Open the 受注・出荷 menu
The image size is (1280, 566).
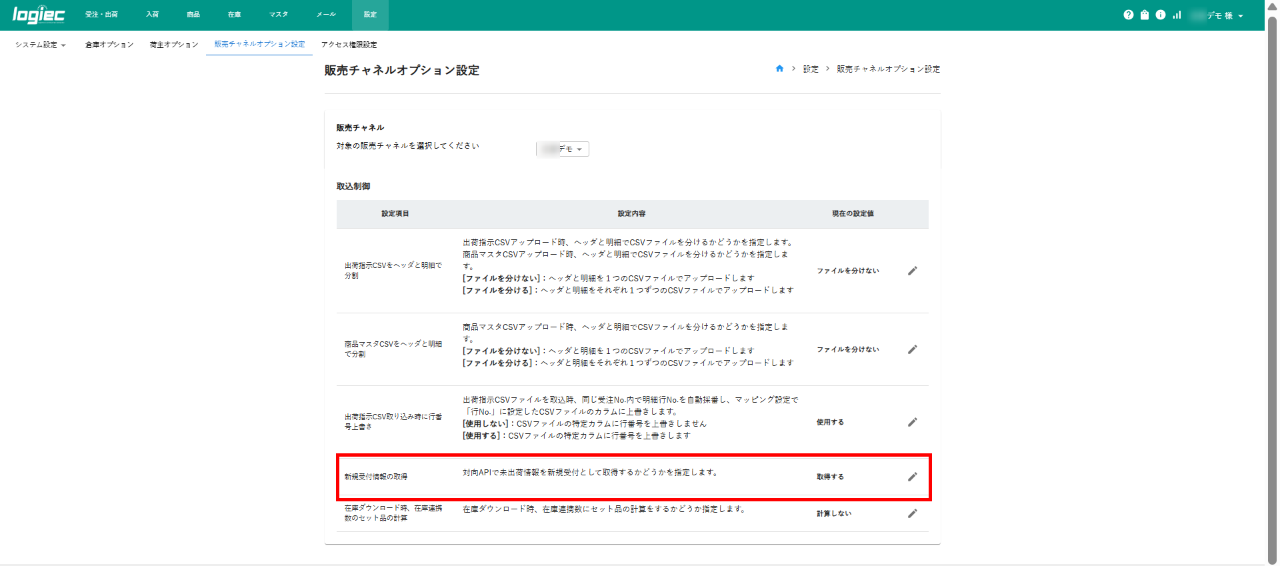point(101,15)
